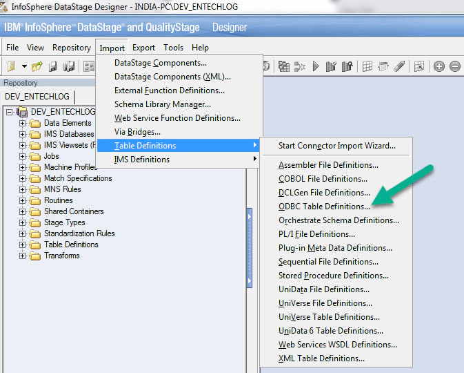The image size is (464, 373).
Task: Select Web Services WSDL Definitions...
Action: [336, 345]
